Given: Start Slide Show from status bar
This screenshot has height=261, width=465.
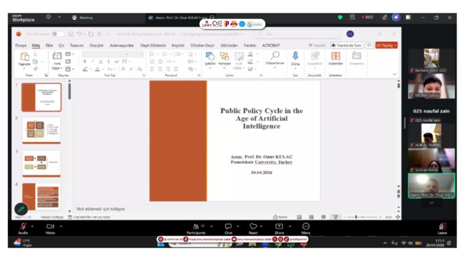Looking at the screenshot, I should pyautogui.click(x=335, y=217).
